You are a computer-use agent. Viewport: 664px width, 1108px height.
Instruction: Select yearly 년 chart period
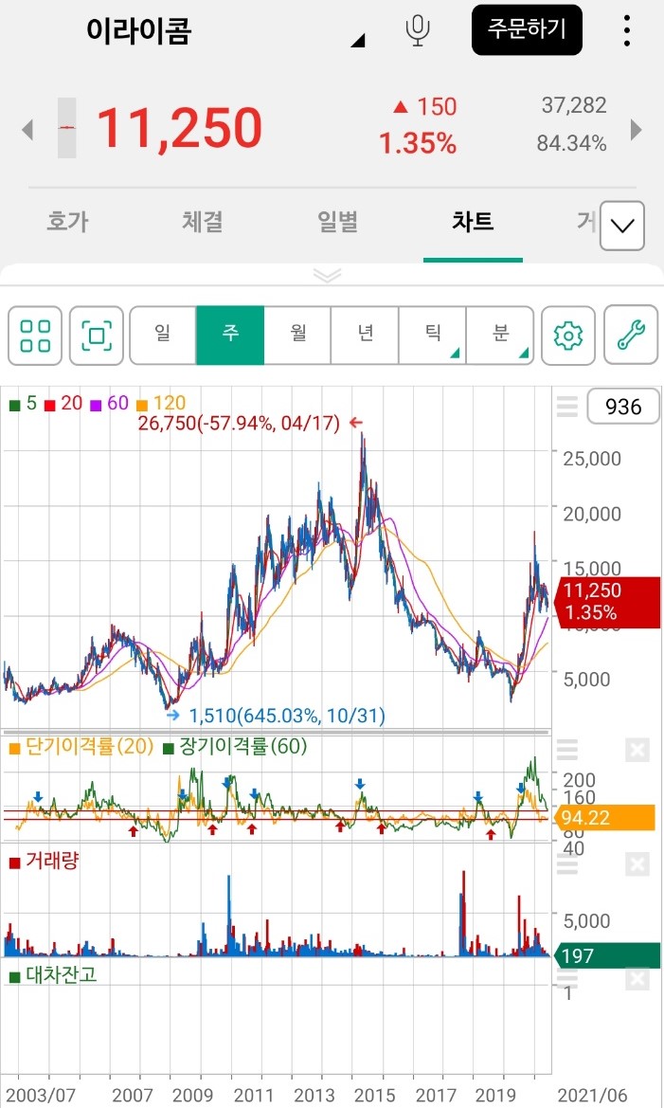tap(366, 336)
